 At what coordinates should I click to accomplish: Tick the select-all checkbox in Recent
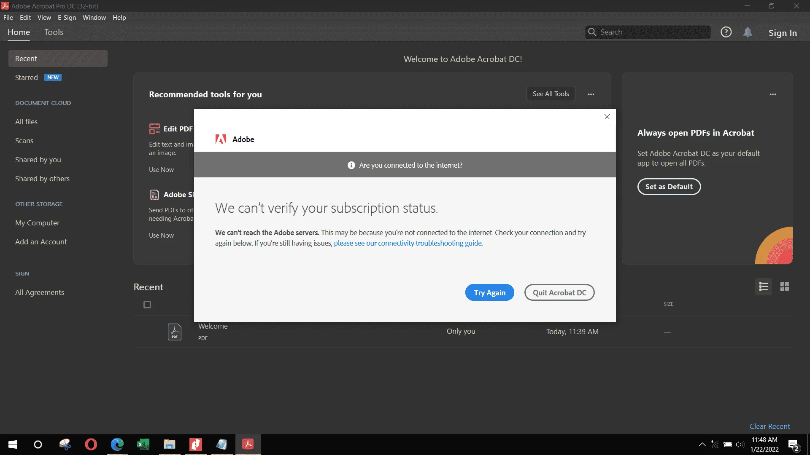pos(147,305)
